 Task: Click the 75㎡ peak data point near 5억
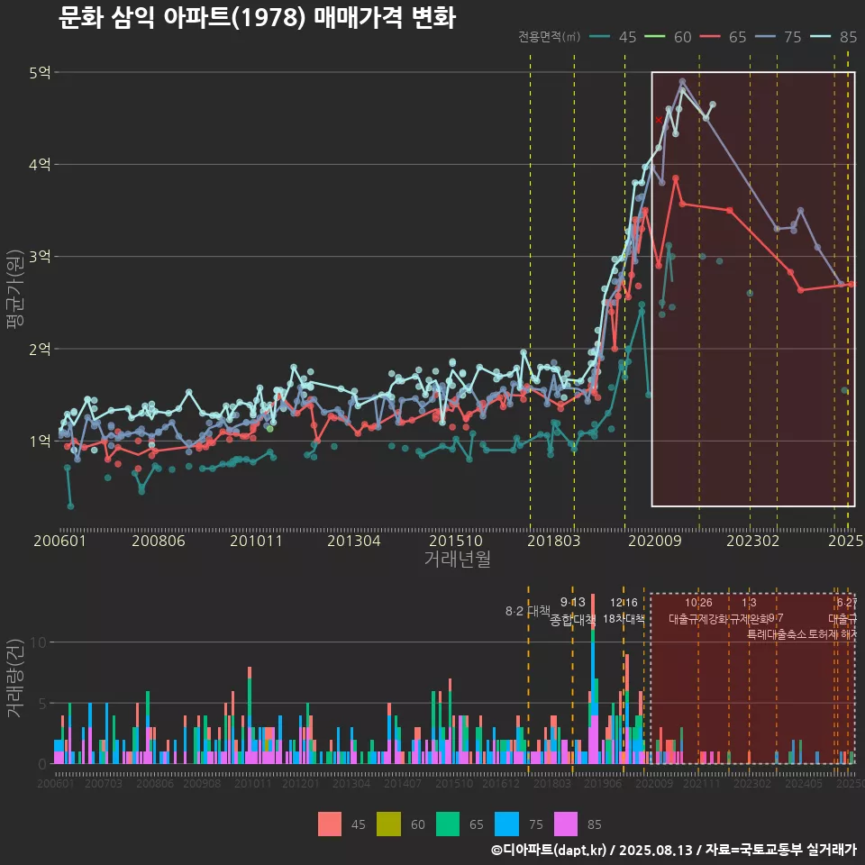click(x=682, y=81)
